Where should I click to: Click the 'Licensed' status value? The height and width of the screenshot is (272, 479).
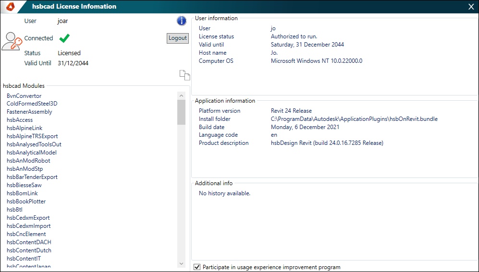pyautogui.click(x=69, y=53)
